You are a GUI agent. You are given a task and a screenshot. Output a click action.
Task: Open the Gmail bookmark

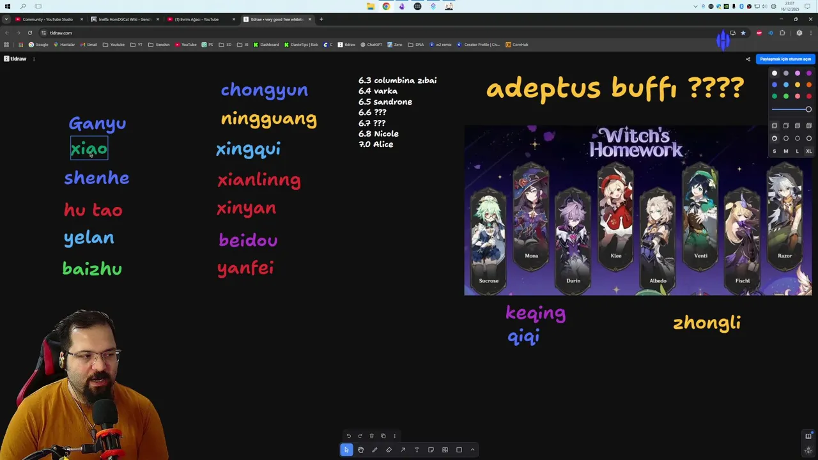pyautogui.click(x=89, y=45)
